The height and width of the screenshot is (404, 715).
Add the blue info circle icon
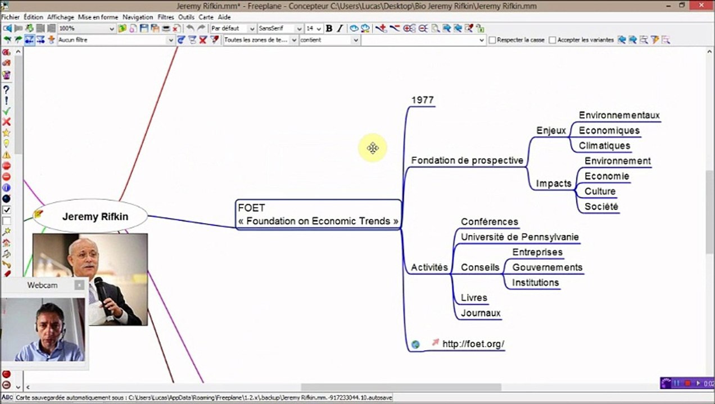6,187
